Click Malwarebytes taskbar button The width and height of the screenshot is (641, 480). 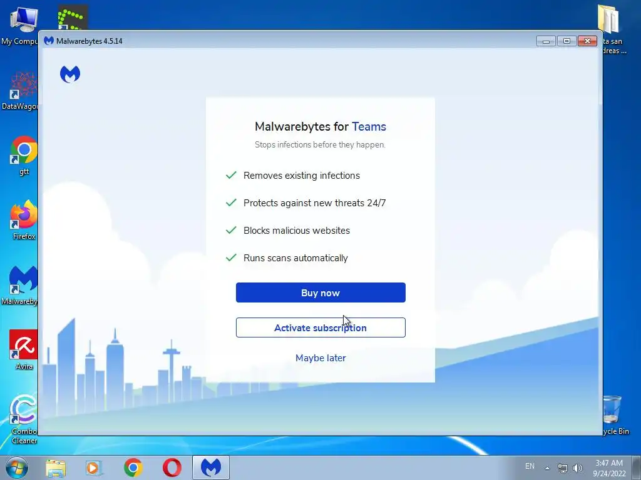point(211,467)
